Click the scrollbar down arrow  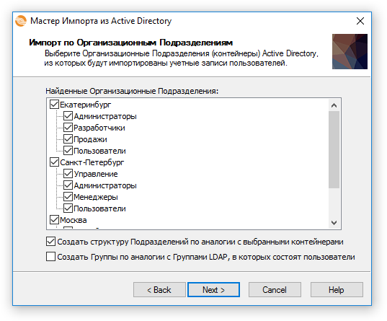click(x=334, y=223)
